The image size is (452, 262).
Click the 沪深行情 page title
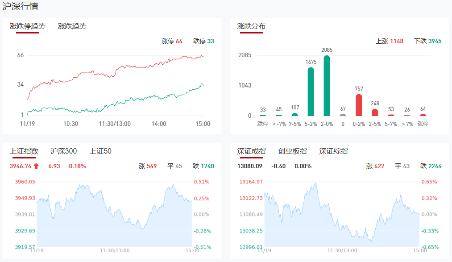(x=21, y=7)
